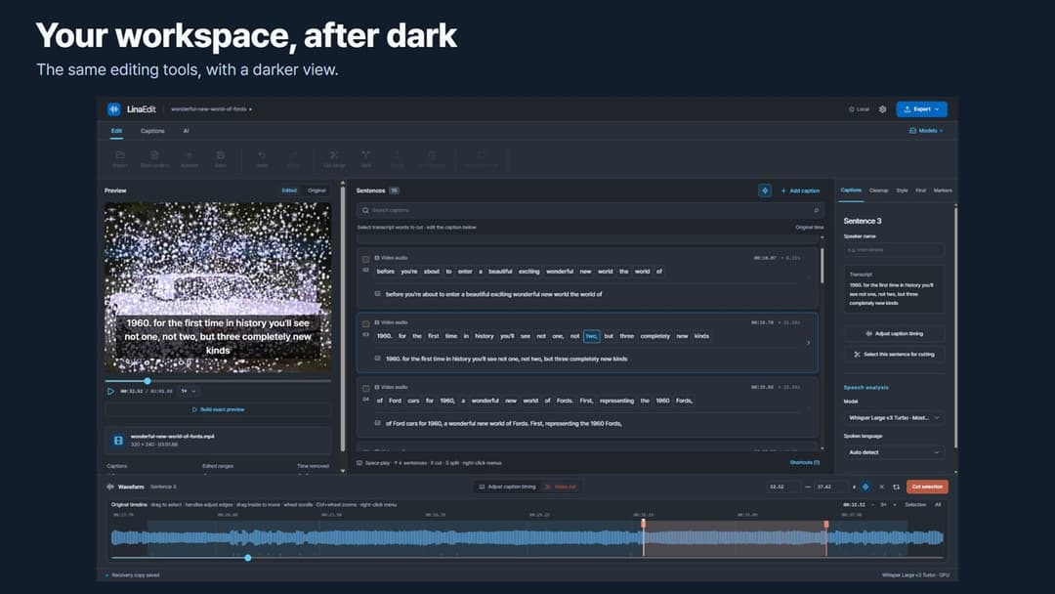Viewport: 1055px width, 594px height.
Task: Click the right orange selection handle on waveform
Action: pos(826,524)
